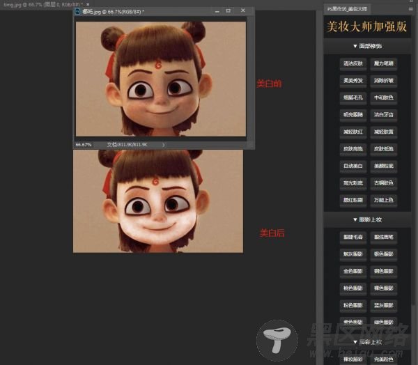The height and width of the screenshot is (365, 418).
Task: Click the plugin panel vertical scrollbar
Action: click(x=413, y=160)
